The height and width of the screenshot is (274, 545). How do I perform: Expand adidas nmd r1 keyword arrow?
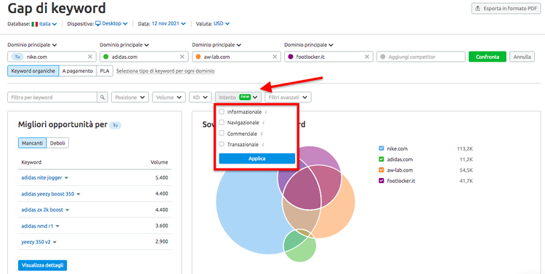[x=57, y=226]
